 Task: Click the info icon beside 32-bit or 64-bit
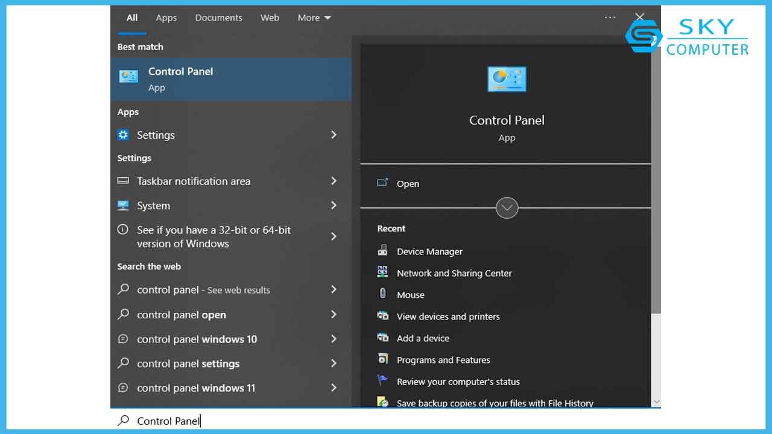pos(123,230)
